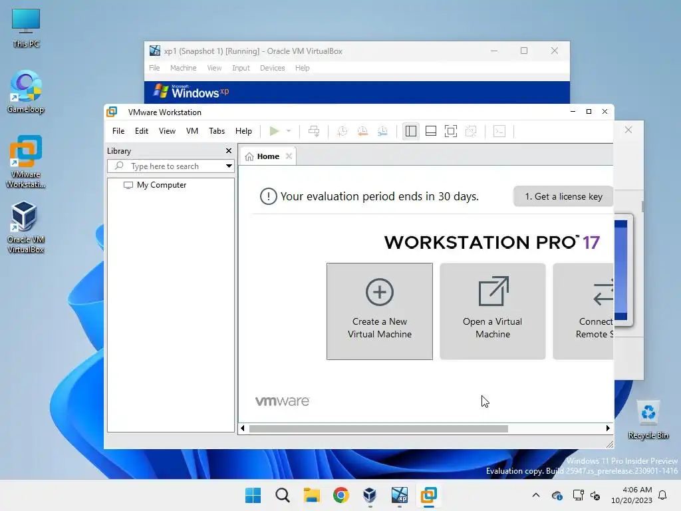
Task: Open the View menu in VMware Workstation
Action: 167,131
